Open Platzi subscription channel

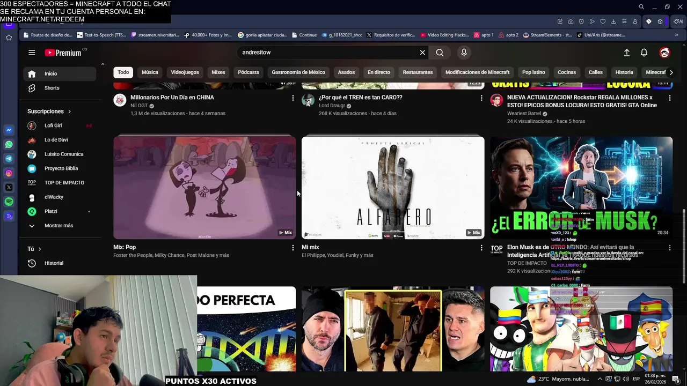(x=60, y=211)
